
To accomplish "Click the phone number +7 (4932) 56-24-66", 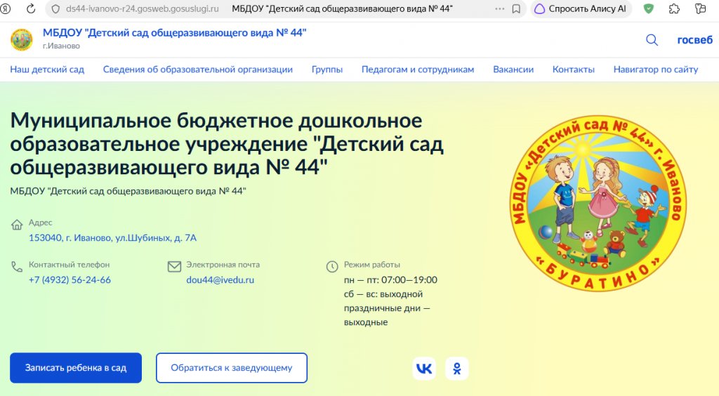I will [70, 280].
